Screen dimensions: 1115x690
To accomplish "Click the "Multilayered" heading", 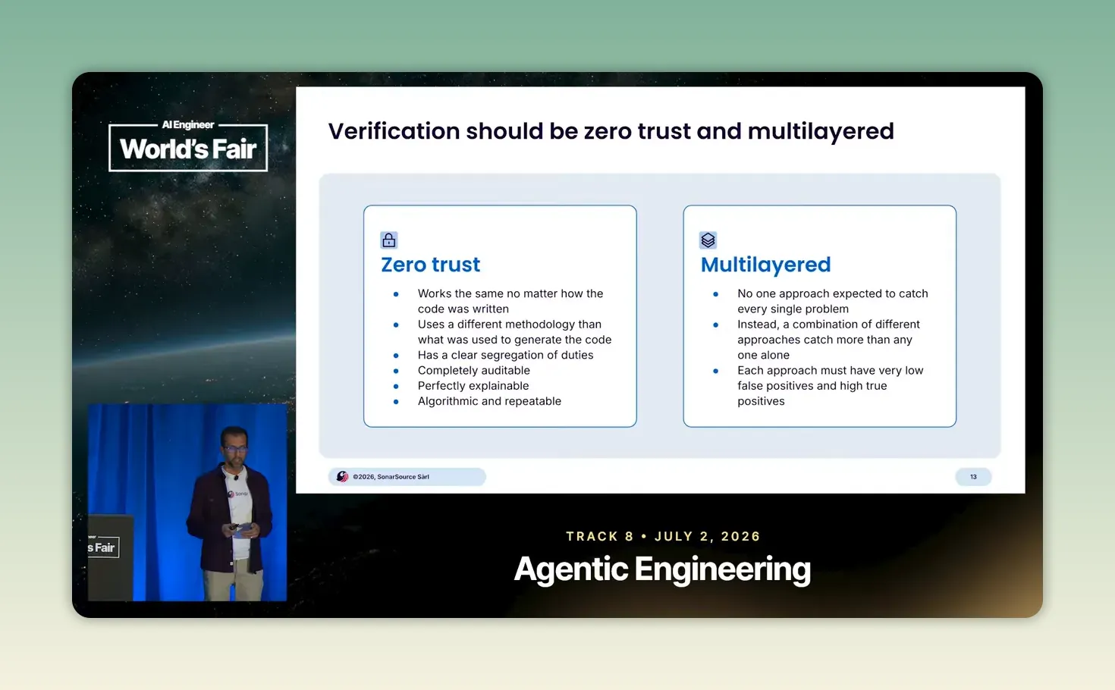I will 765,265.
